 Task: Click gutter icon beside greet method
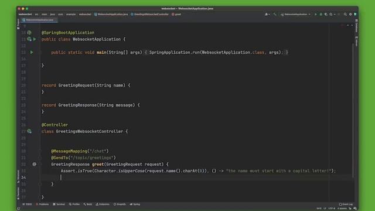(x=35, y=164)
